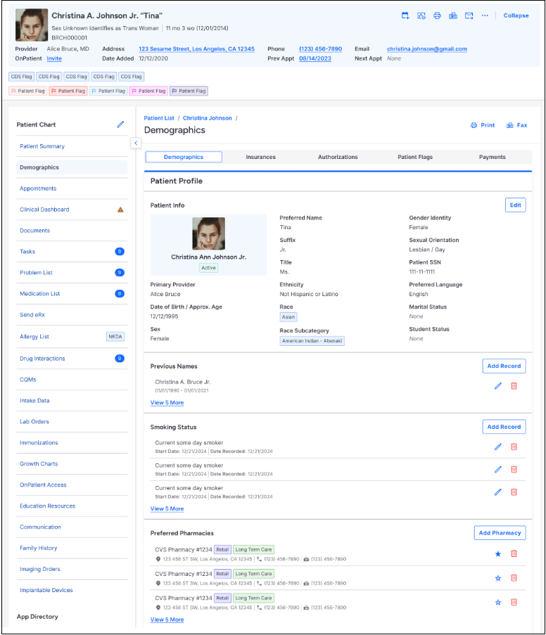This screenshot has width=546, height=635.
Task: Select the Demographics tab
Action: 184,157
